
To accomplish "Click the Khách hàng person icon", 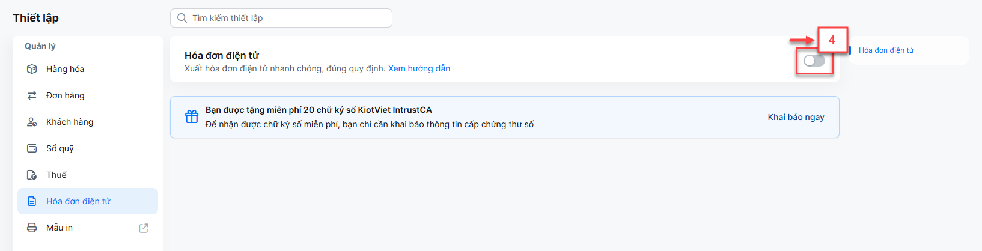I will coord(32,122).
